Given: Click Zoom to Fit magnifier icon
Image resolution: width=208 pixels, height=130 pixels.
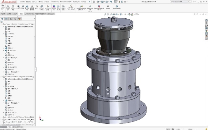Looking at the screenshot, I should coord(105,14).
